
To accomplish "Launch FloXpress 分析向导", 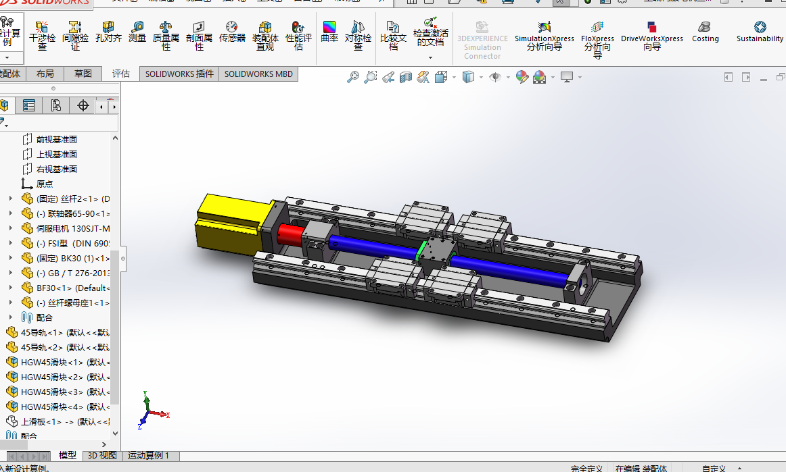I will click(x=597, y=39).
